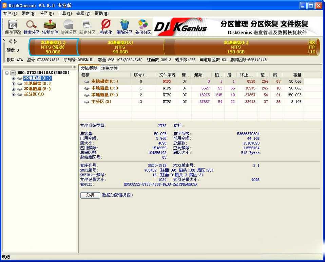This screenshot has height=262, width=325.
Task: Close the left tree panel
Action: (74, 67)
